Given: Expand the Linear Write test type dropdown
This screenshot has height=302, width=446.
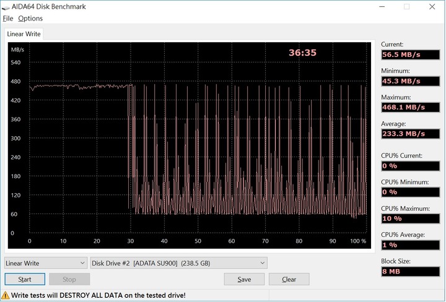Looking at the screenshot, I should [x=46, y=263].
